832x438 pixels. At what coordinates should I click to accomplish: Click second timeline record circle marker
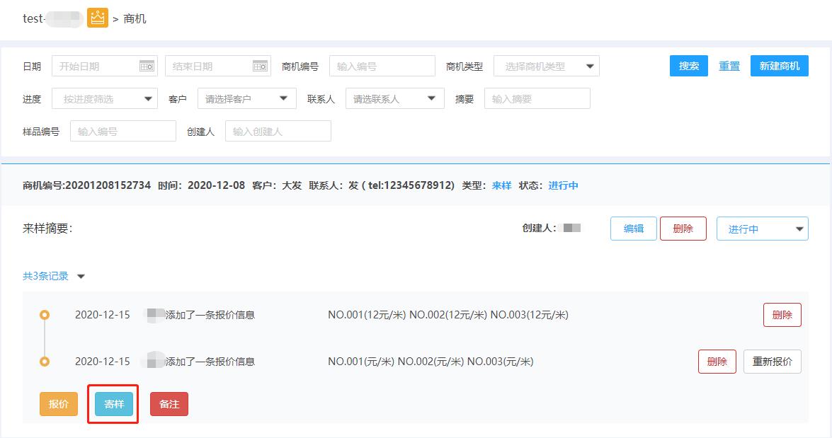coord(45,362)
